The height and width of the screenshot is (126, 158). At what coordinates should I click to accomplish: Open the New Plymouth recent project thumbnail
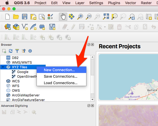[x=128, y=77]
